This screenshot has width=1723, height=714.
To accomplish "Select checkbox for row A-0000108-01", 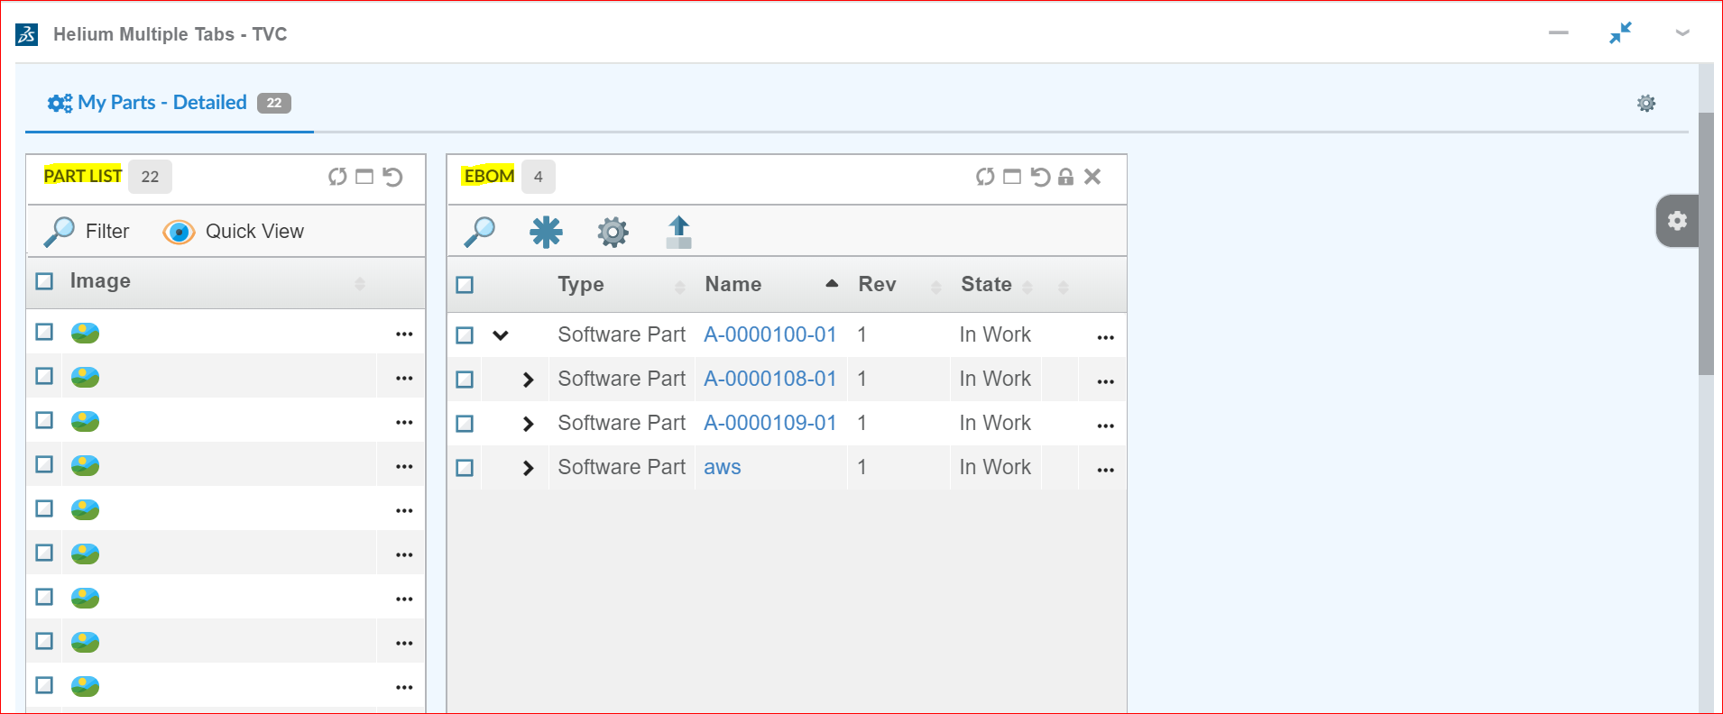I will (465, 380).
